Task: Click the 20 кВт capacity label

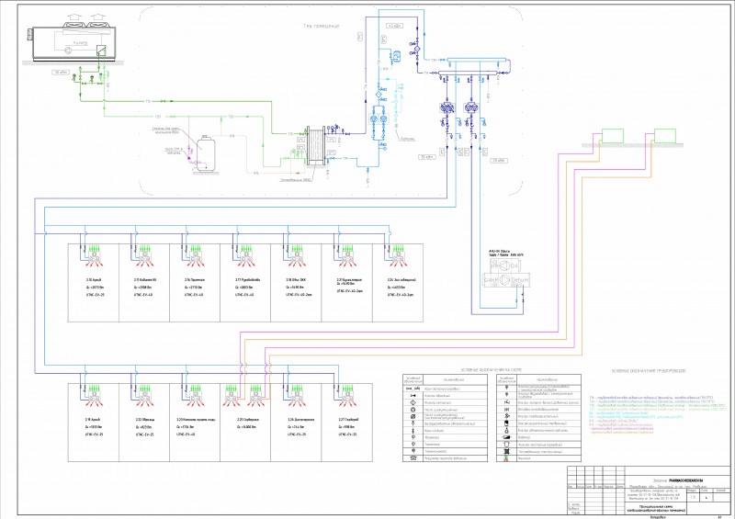Action: pyautogui.click(x=499, y=161)
